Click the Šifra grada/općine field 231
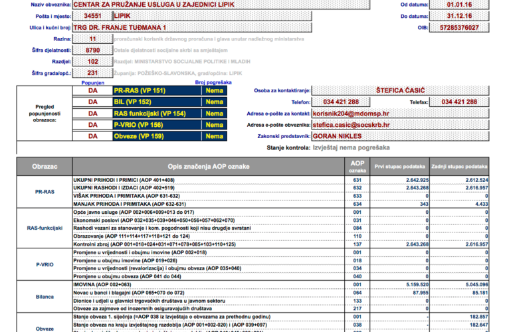The height and width of the screenshot is (332, 505). pos(92,73)
